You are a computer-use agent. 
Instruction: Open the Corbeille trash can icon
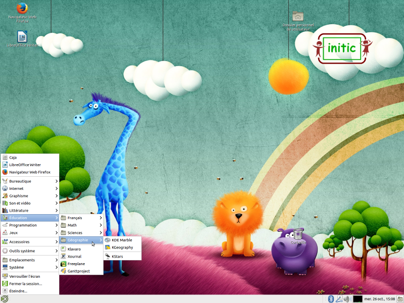pyautogui.click(x=298, y=234)
